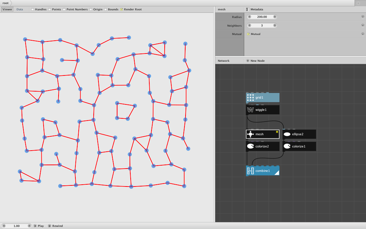Click the Metadata icon
This screenshot has height=229, width=366.
[248, 10]
